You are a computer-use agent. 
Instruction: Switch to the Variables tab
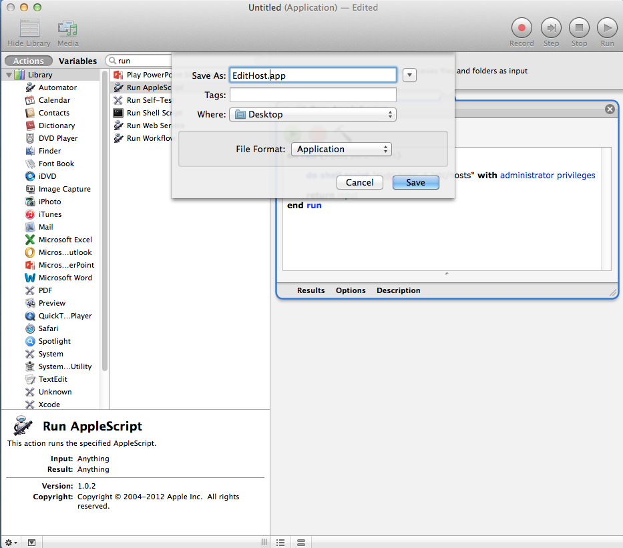pos(78,60)
